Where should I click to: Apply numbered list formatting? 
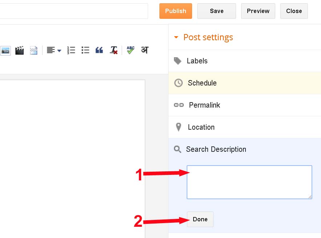tap(71, 50)
